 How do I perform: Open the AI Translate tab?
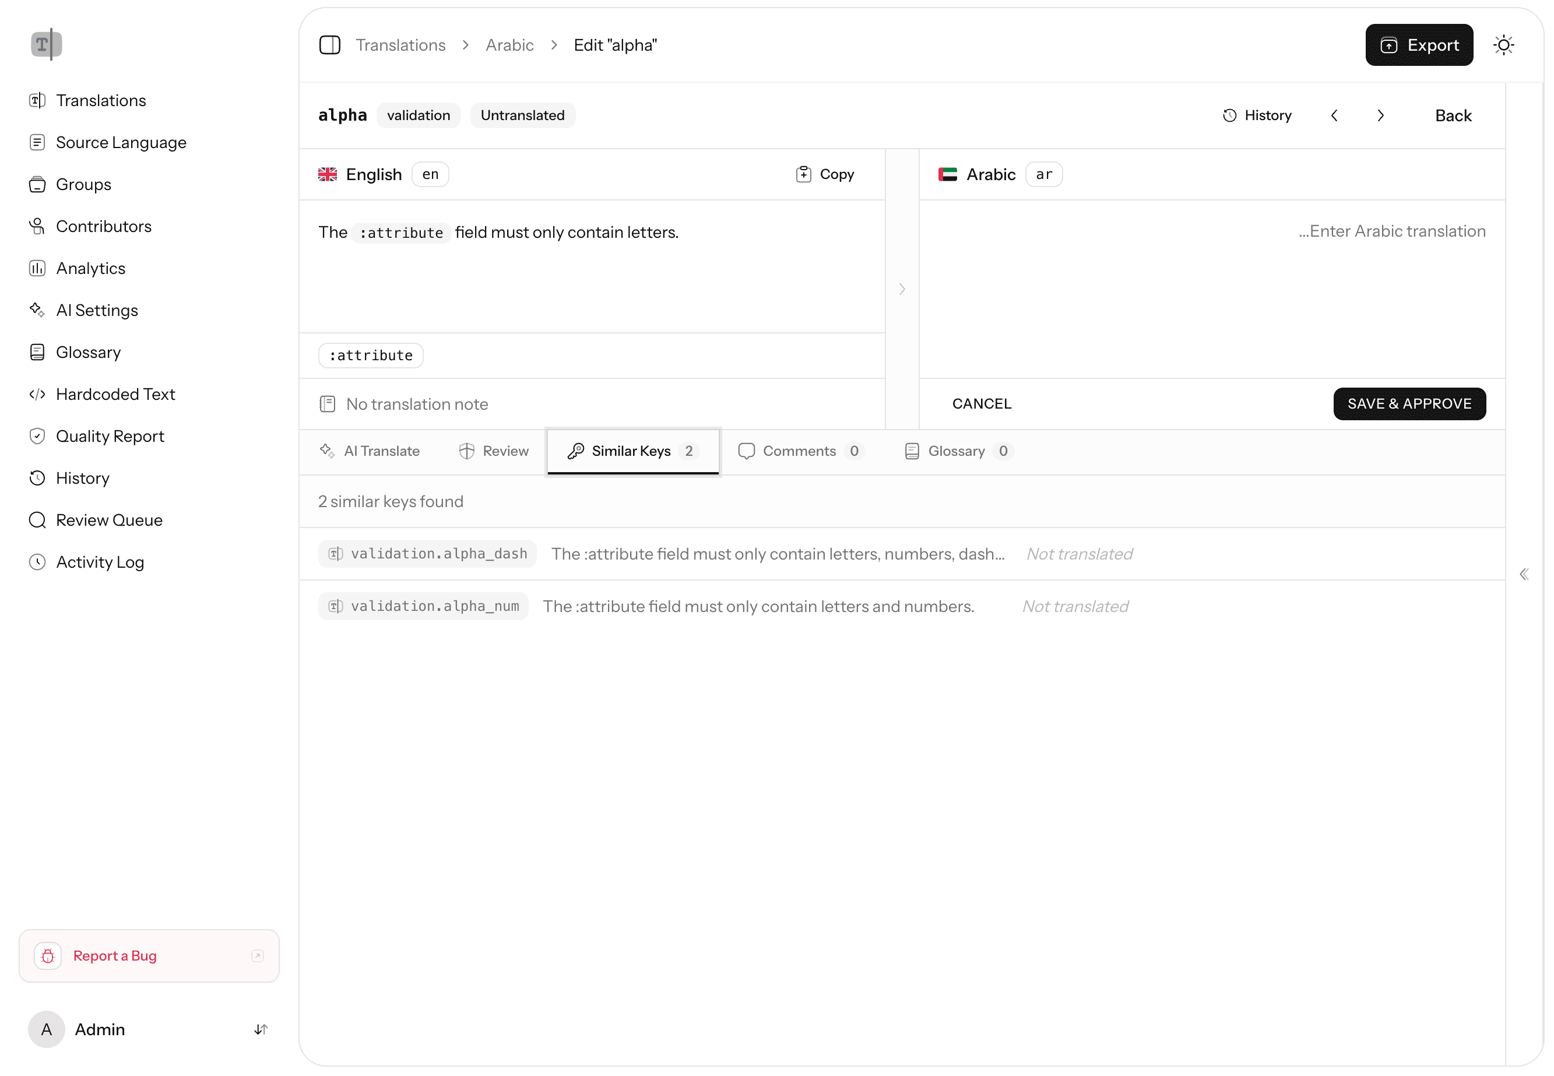[370, 451]
